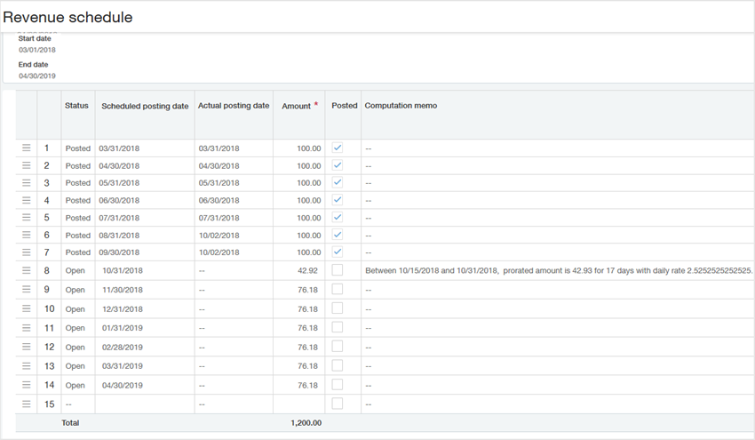Click the row 12 reorder handle icon
This screenshot has width=755, height=440.
pos(26,347)
